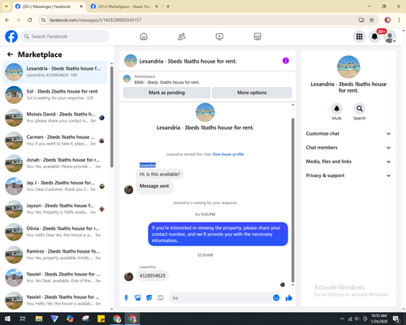The image size is (406, 325).
Task: Open Chrome profile avatar
Action: [x=387, y=19]
